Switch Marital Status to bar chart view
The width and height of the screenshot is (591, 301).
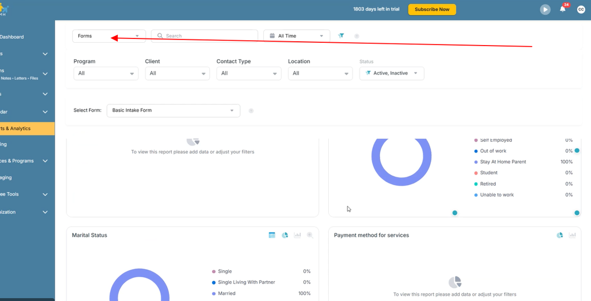coord(297,235)
